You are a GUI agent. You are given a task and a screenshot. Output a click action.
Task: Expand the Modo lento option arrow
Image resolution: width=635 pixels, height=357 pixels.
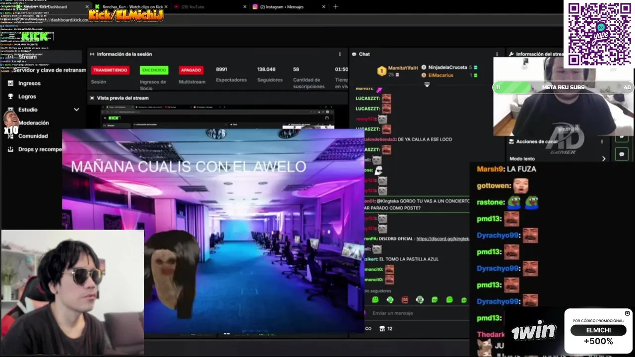pyautogui.click(x=604, y=159)
